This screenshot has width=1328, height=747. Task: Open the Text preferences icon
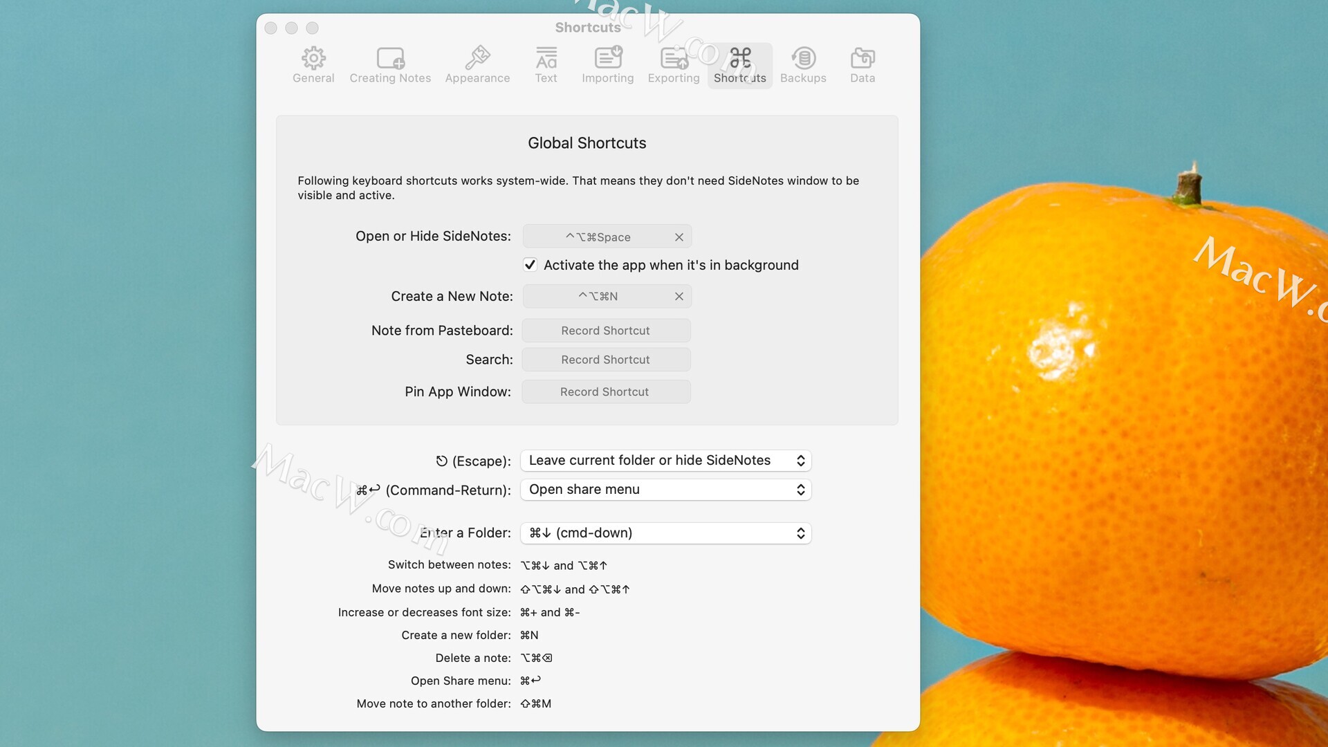click(546, 58)
